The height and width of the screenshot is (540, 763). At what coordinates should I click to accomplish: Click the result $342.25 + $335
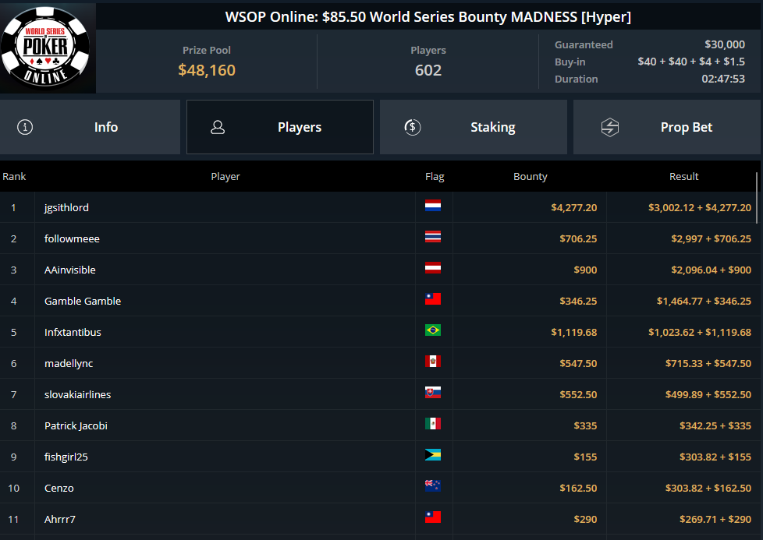(x=715, y=425)
